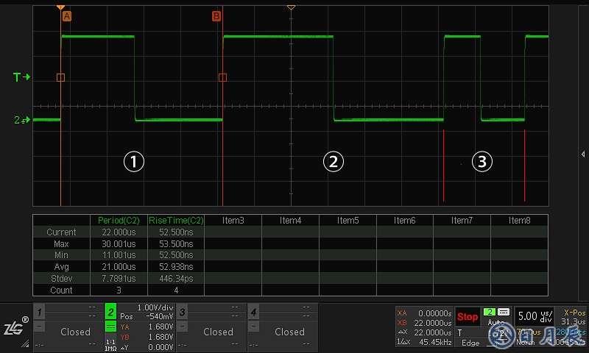Enable channel 3 via its number button
The image size is (589, 353).
point(182,312)
